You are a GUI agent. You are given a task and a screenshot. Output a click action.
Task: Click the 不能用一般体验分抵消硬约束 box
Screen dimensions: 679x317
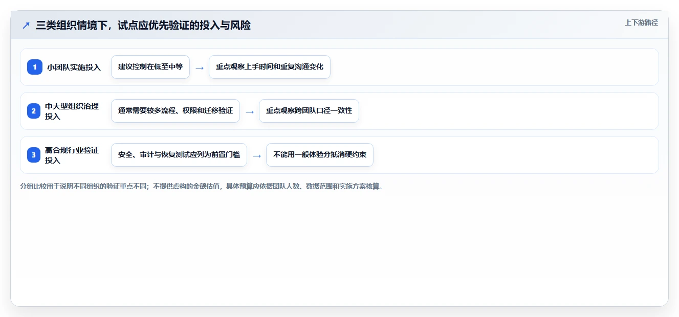coord(320,155)
